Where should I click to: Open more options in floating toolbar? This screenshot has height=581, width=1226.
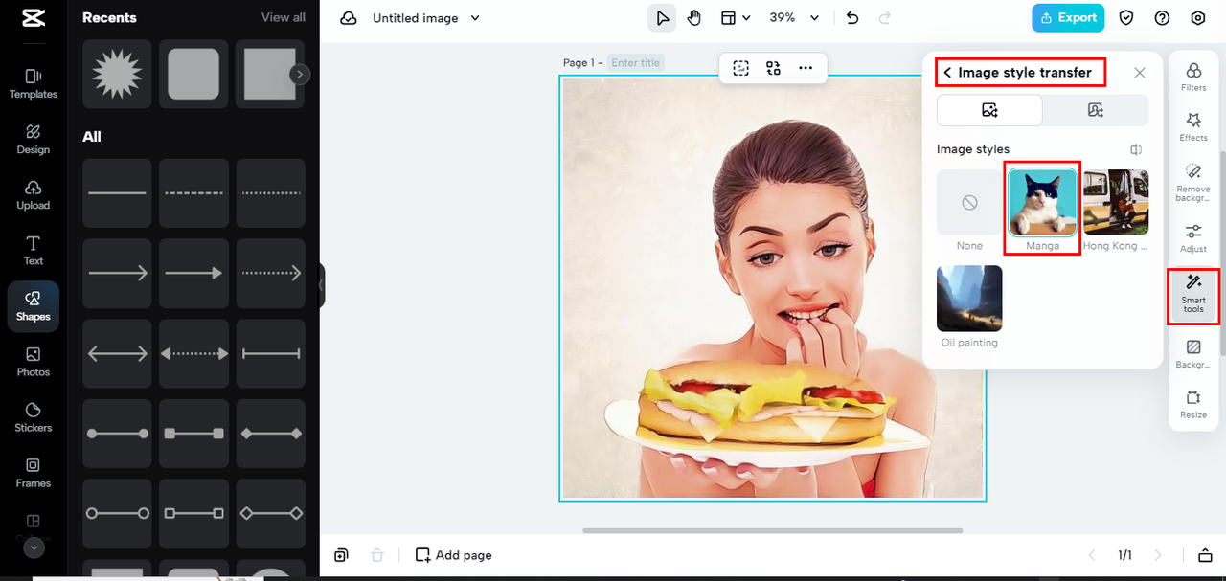[x=806, y=68]
